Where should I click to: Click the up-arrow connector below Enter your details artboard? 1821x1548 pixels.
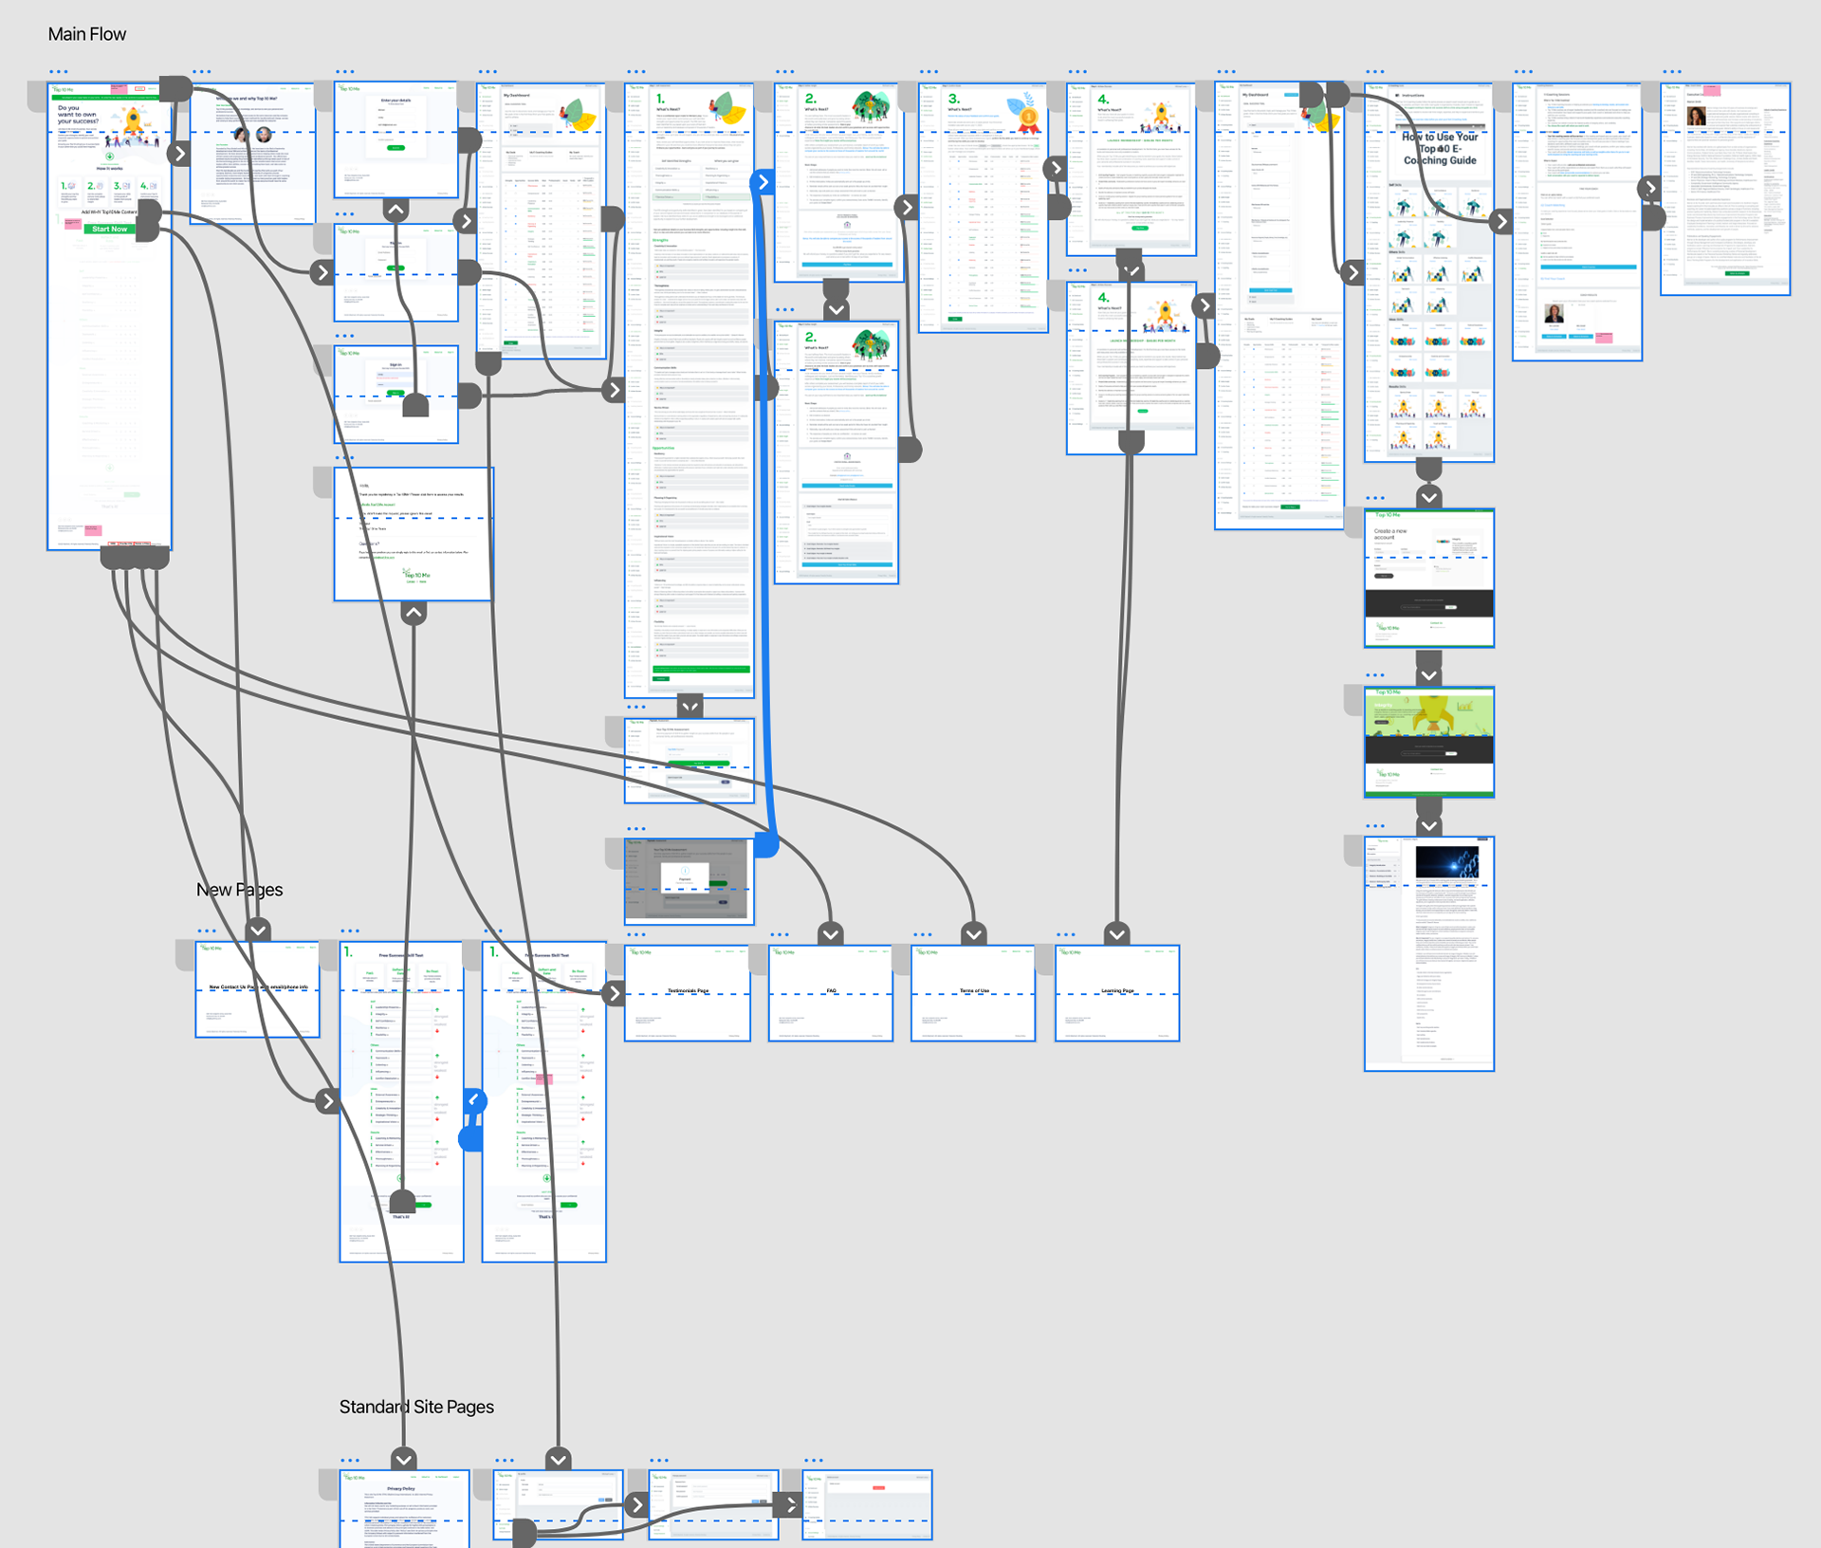coord(396,210)
